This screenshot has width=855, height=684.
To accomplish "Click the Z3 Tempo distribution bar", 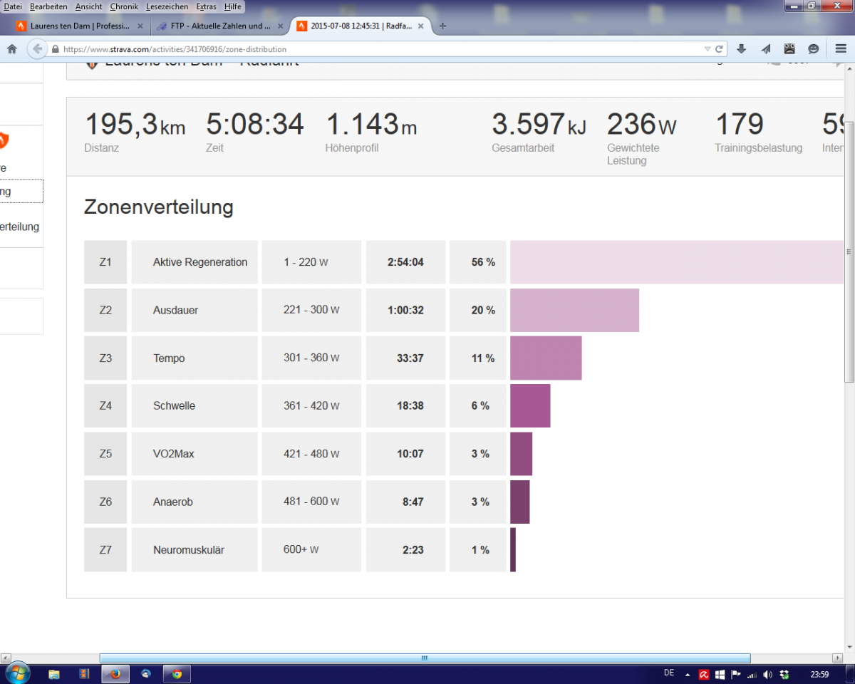I will click(x=546, y=358).
